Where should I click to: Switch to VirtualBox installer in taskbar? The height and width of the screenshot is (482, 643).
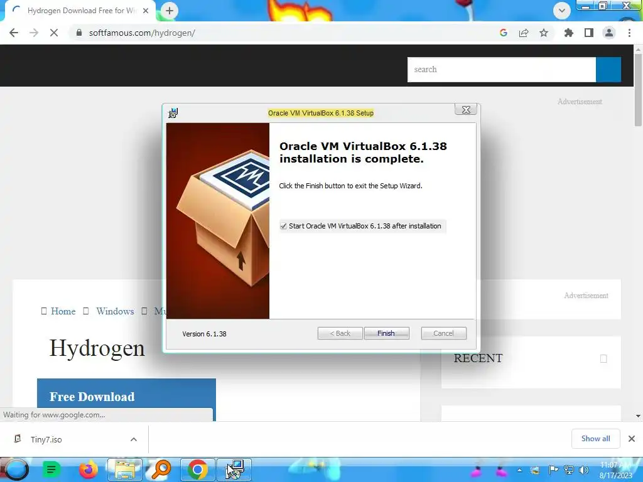[234, 469]
